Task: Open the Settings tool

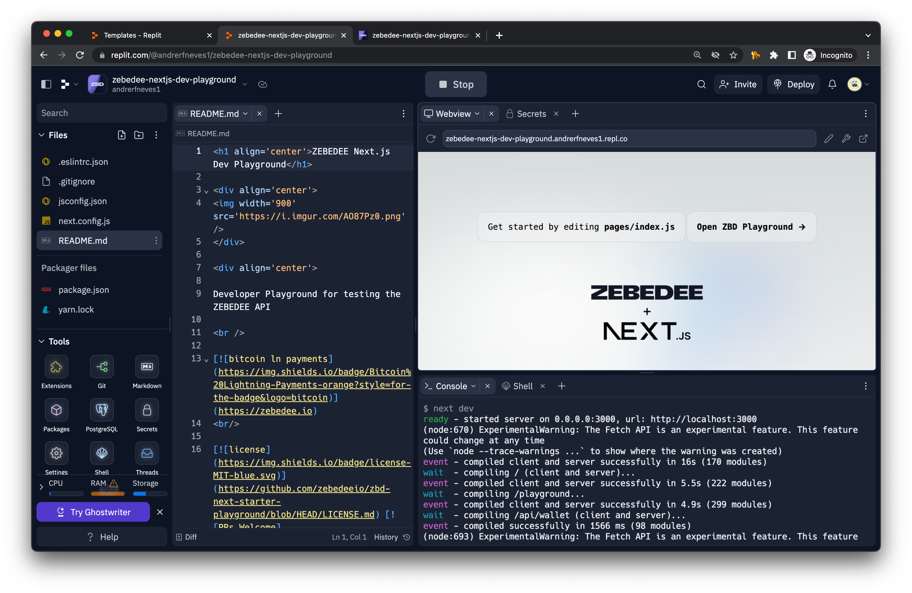Action: coord(56,453)
